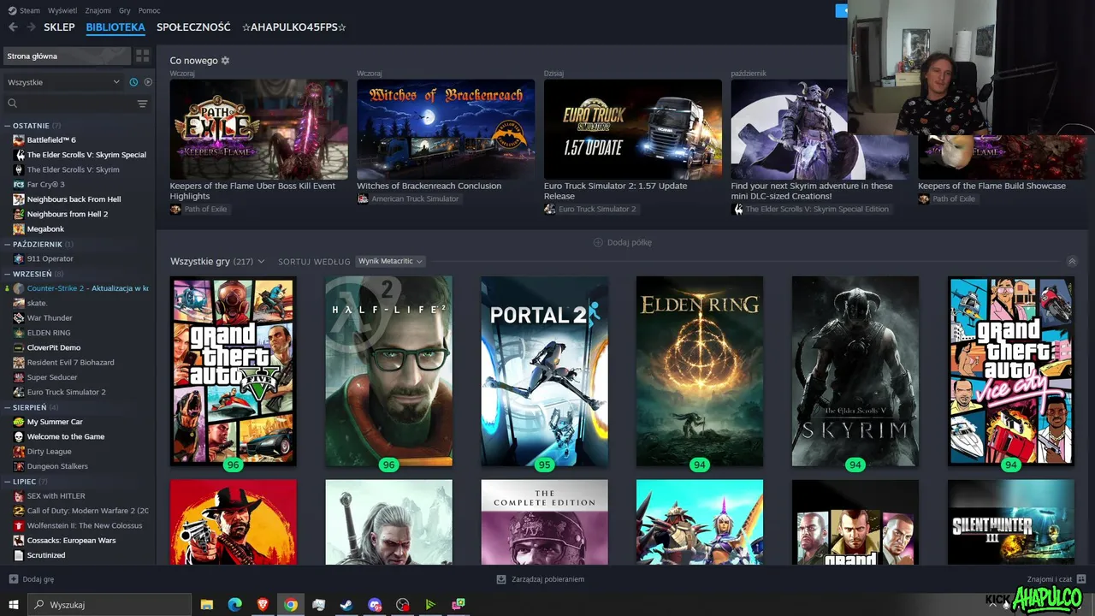Collapse the LIPIEC group
Screen dimensions: 1095x616
[x=26, y=482]
